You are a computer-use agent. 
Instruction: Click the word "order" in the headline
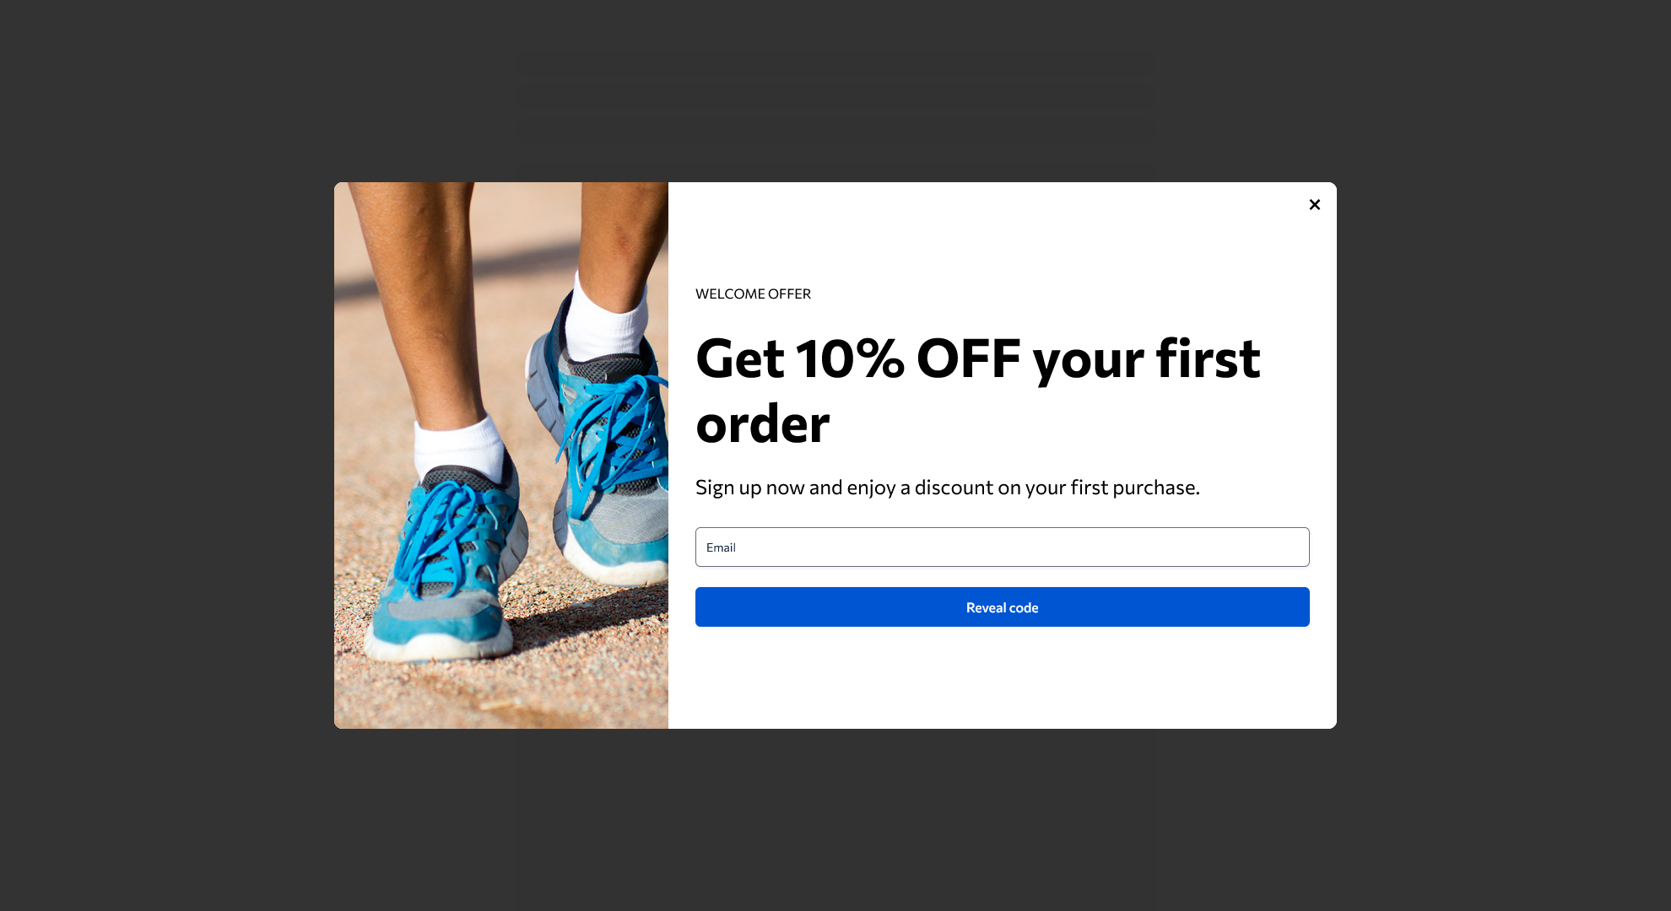763,423
